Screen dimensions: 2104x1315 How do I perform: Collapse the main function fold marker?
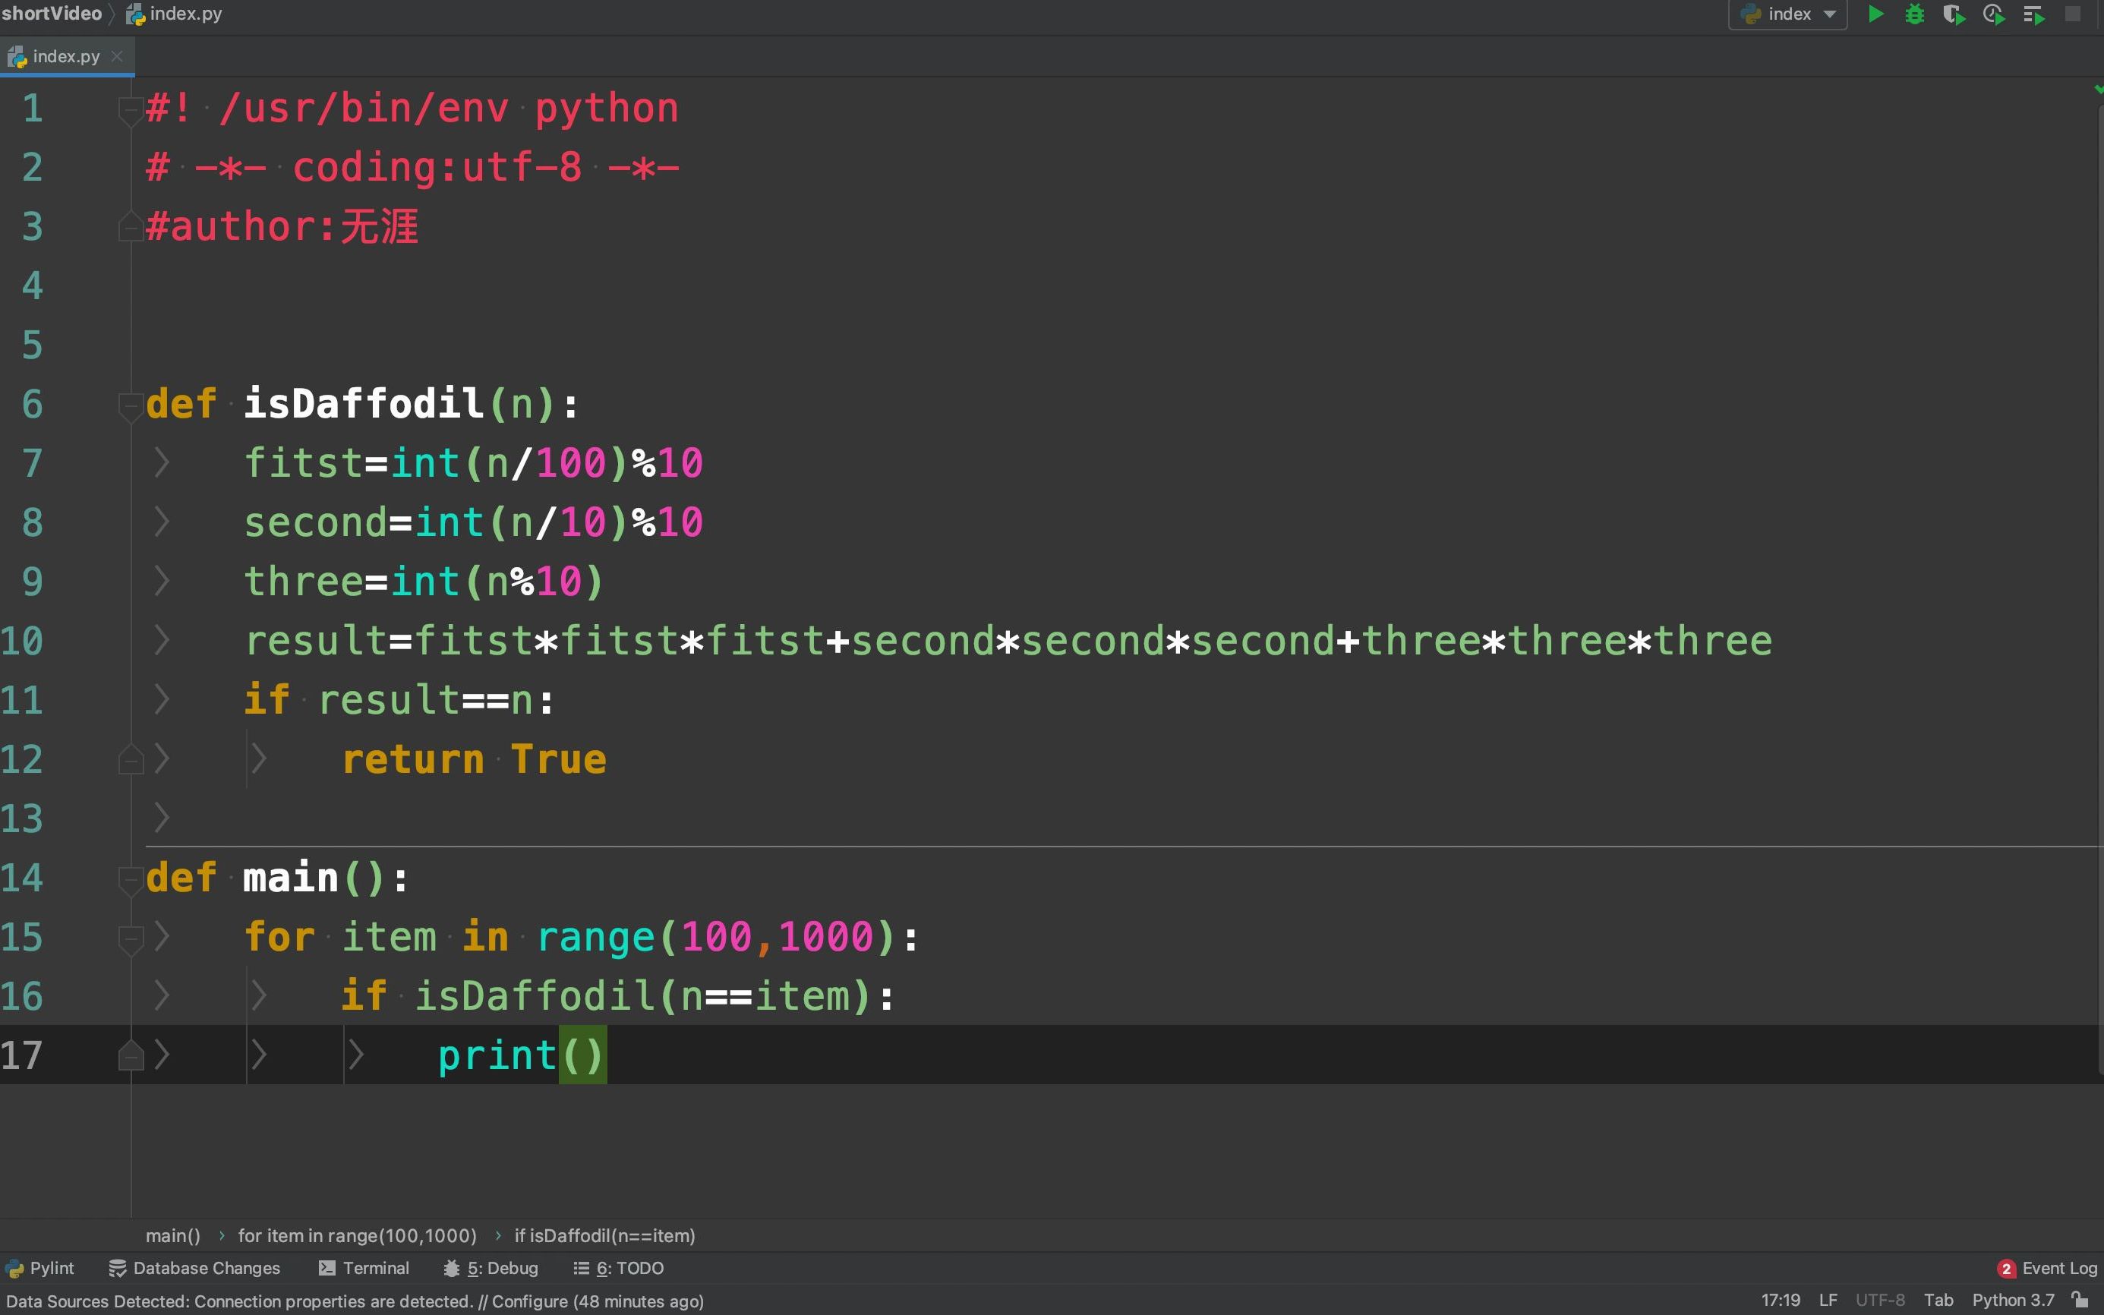(131, 878)
